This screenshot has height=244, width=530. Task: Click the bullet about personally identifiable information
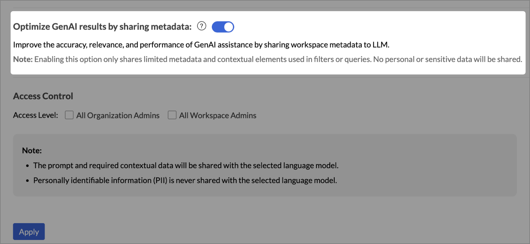pyautogui.click(x=185, y=181)
